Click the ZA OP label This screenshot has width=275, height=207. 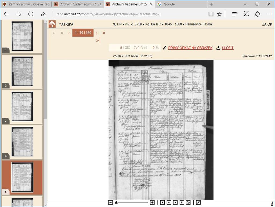267,24
